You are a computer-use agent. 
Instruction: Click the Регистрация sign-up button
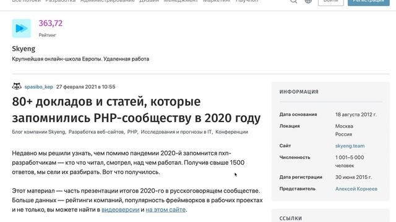(x=369, y=1)
